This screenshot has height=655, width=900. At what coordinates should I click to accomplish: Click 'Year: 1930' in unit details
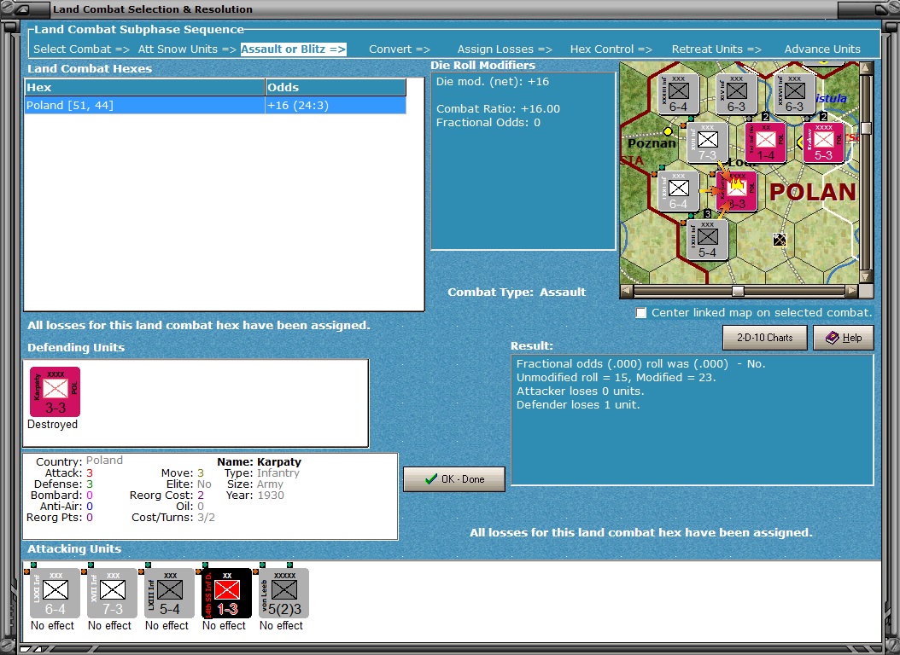tap(254, 496)
